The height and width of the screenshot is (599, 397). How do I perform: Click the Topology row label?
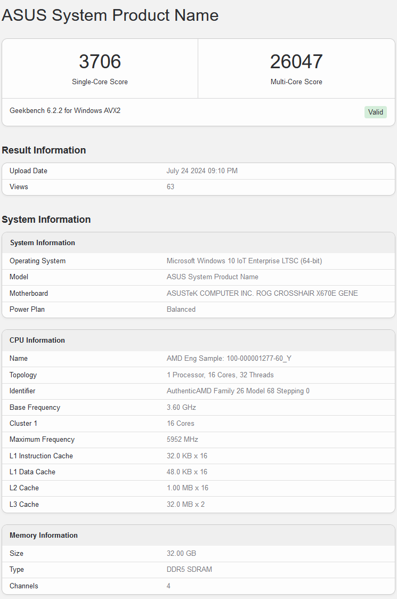coord(23,375)
